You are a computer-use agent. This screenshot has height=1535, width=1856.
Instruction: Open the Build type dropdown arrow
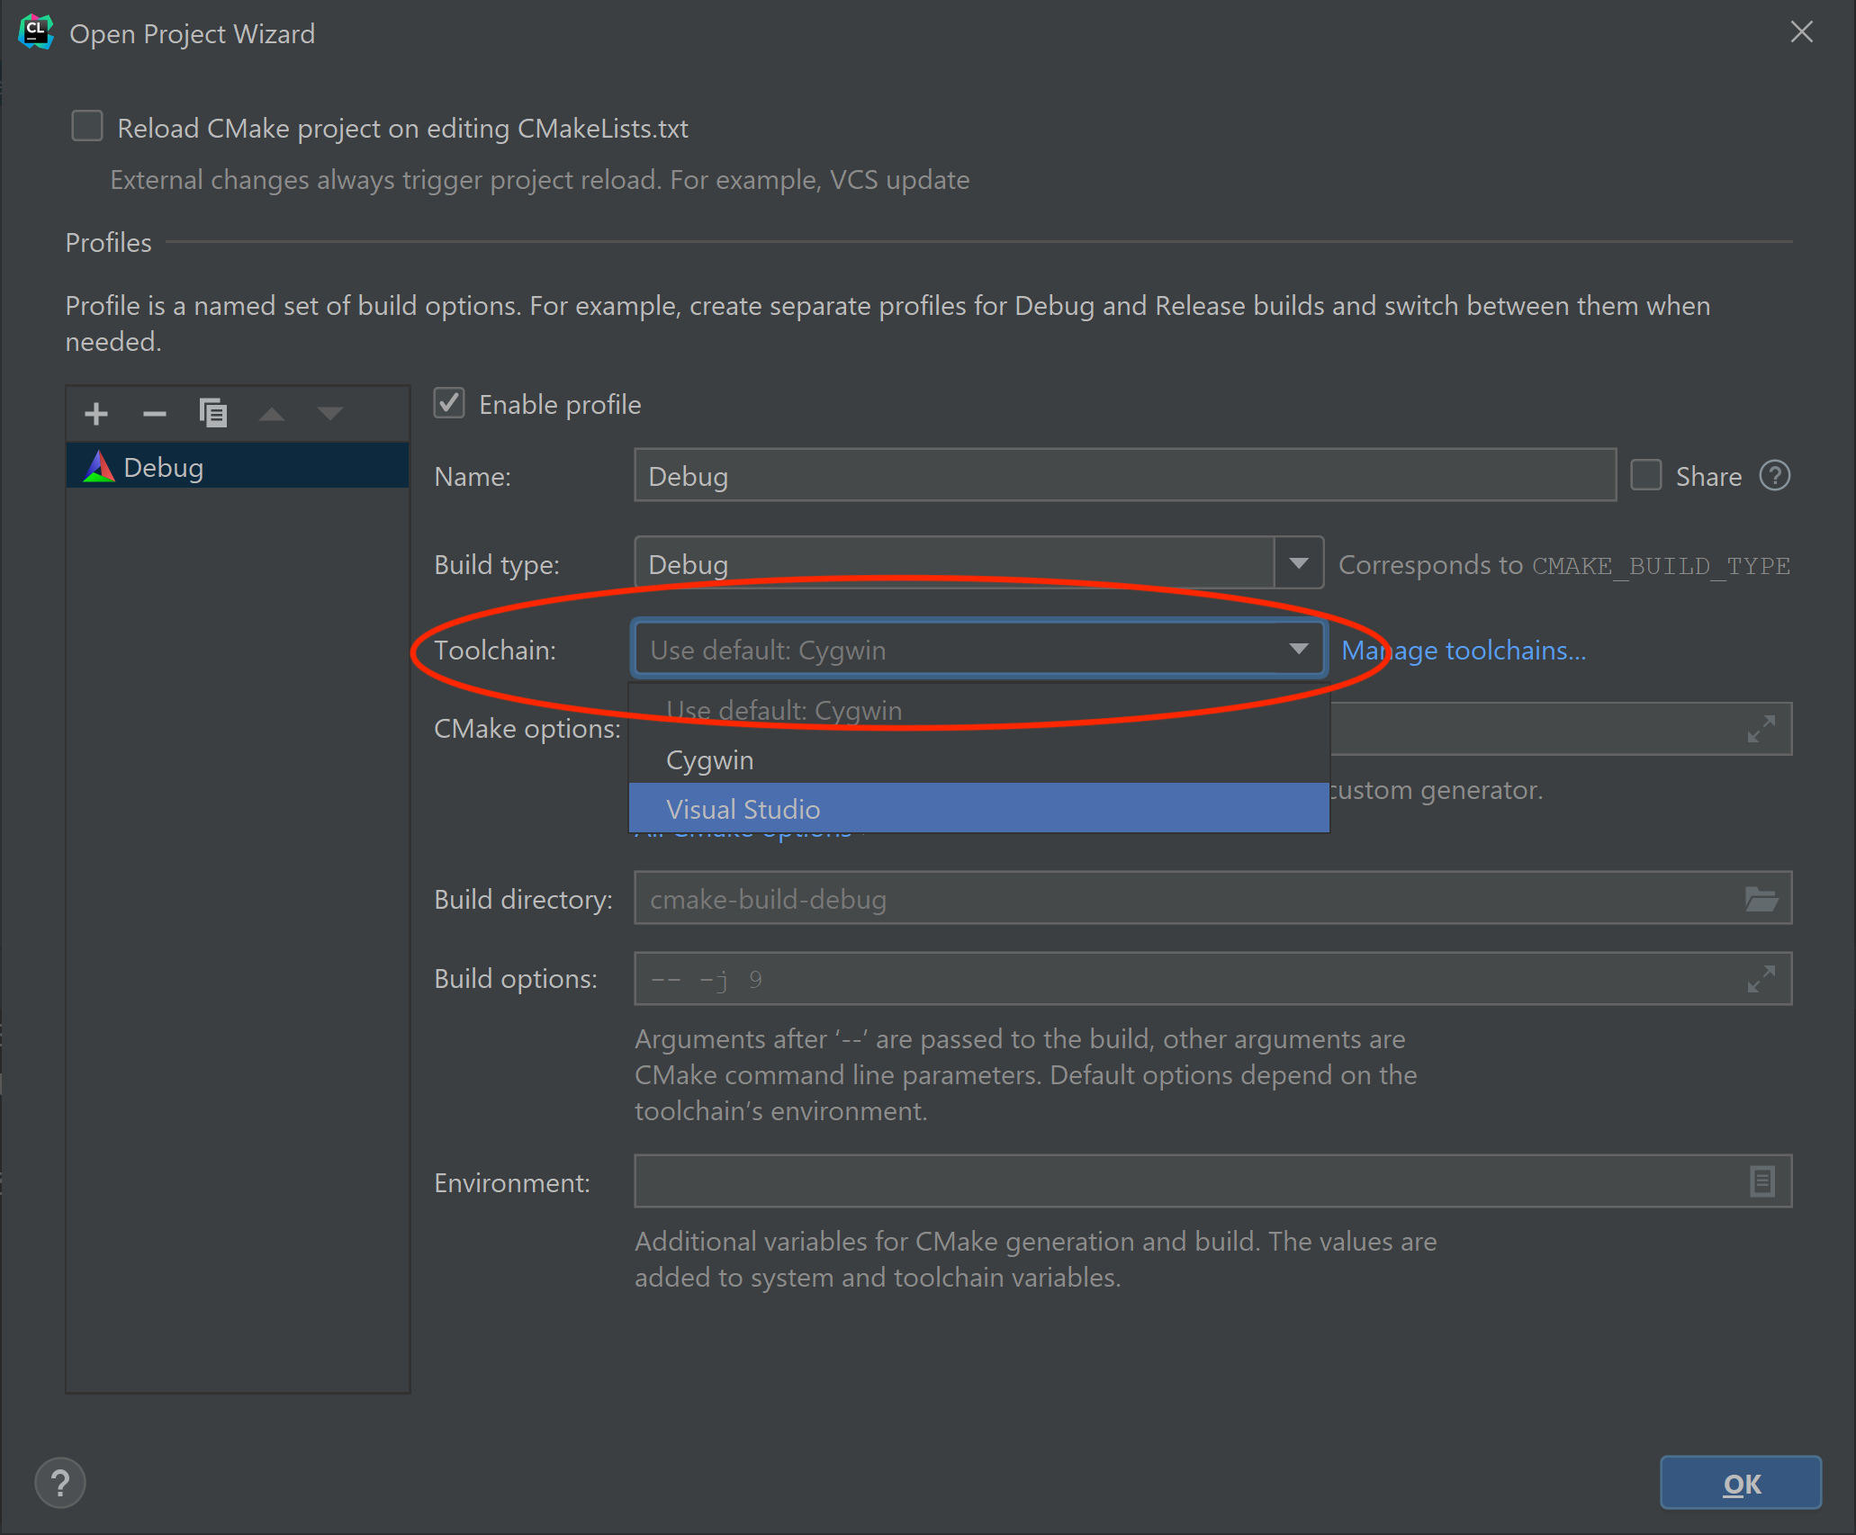tap(1299, 563)
